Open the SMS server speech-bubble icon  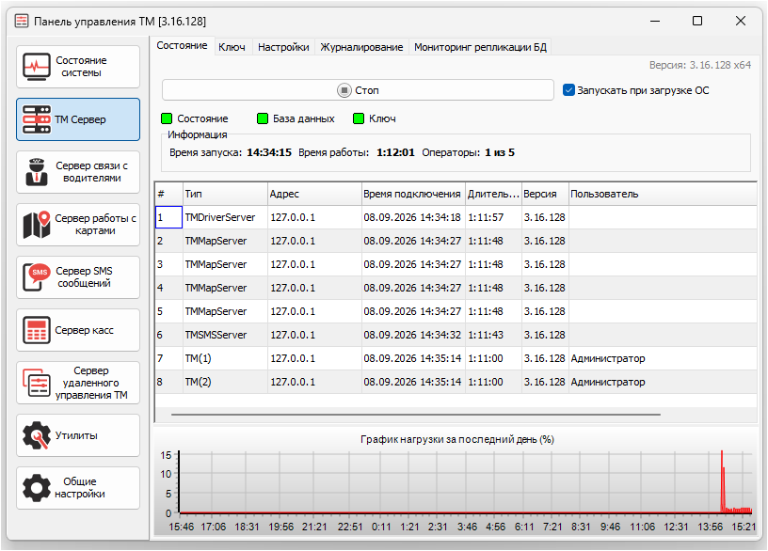37,277
